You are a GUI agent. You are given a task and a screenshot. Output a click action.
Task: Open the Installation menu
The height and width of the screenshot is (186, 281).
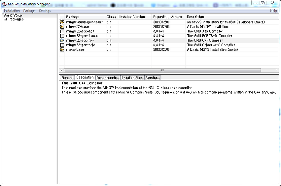coord(12,11)
